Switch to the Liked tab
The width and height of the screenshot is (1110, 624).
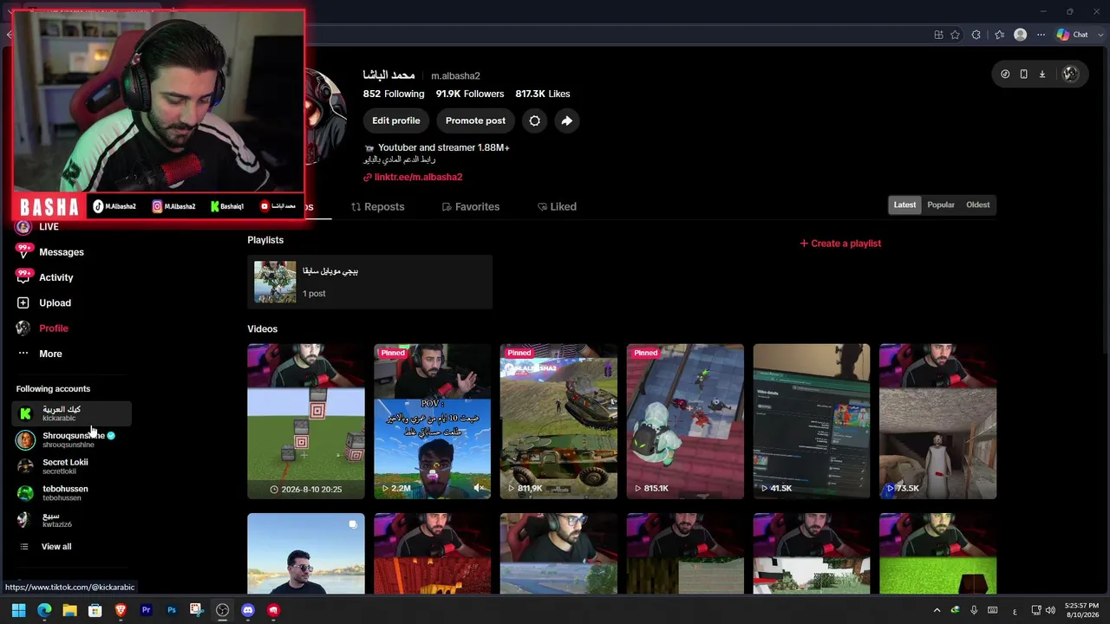click(557, 206)
